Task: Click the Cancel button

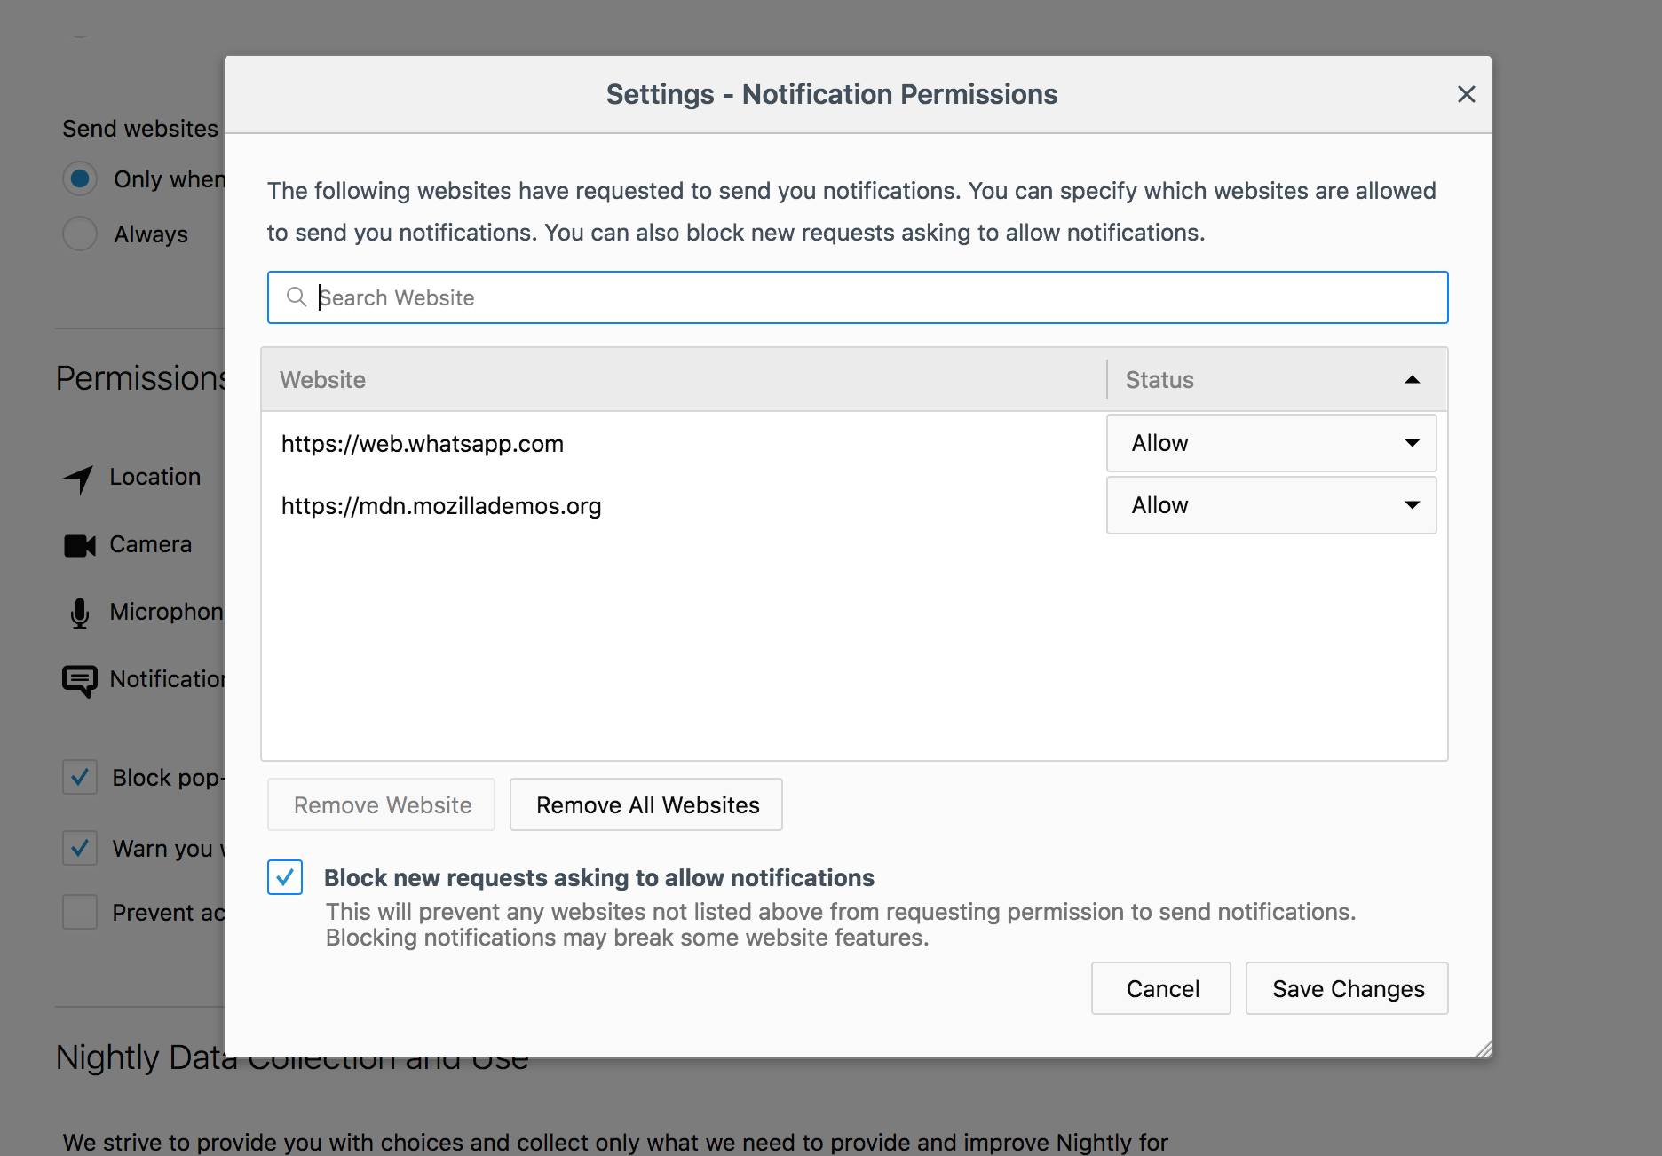Action: pos(1161,988)
